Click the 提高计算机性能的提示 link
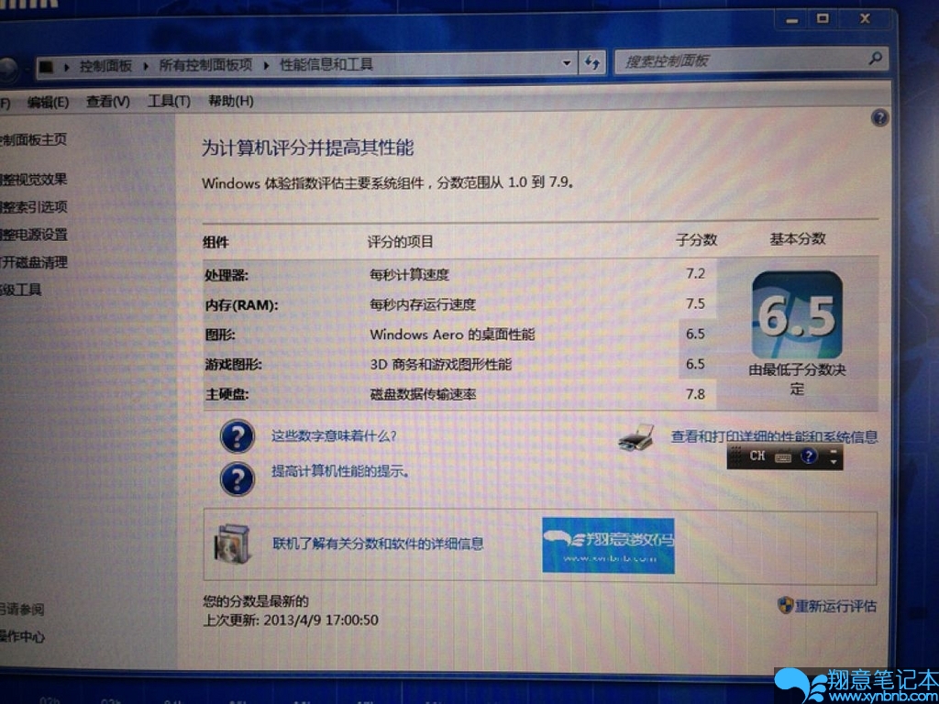Screen dimensions: 939x704 point(340,471)
